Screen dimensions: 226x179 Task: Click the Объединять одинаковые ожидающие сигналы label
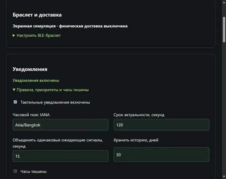point(58,143)
